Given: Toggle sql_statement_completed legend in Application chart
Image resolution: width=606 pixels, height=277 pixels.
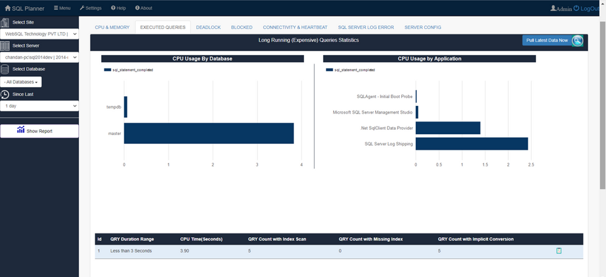Looking at the screenshot, I should (350, 70).
